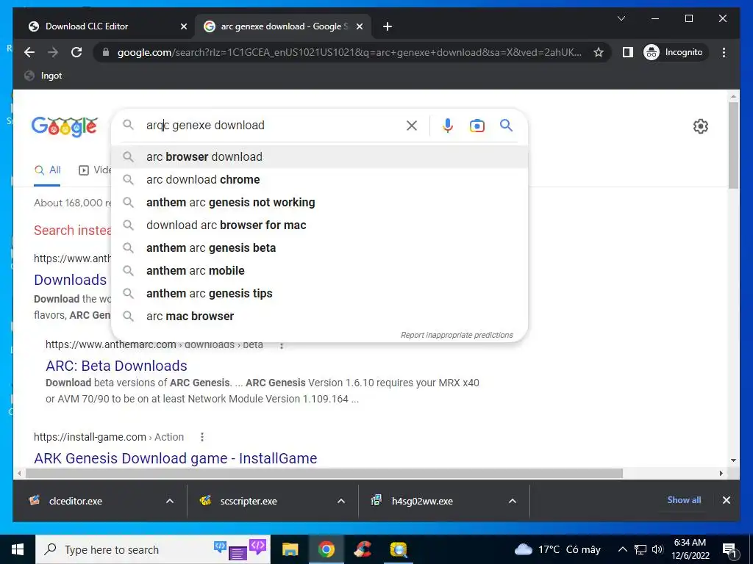Image resolution: width=753 pixels, height=564 pixels.
Task: Click the volume speaker tray icon
Action: coord(657,549)
